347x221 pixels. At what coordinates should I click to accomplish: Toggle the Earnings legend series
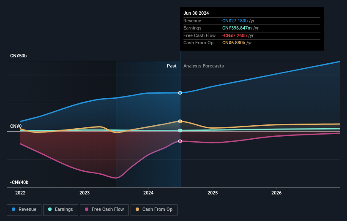(x=60, y=210)
